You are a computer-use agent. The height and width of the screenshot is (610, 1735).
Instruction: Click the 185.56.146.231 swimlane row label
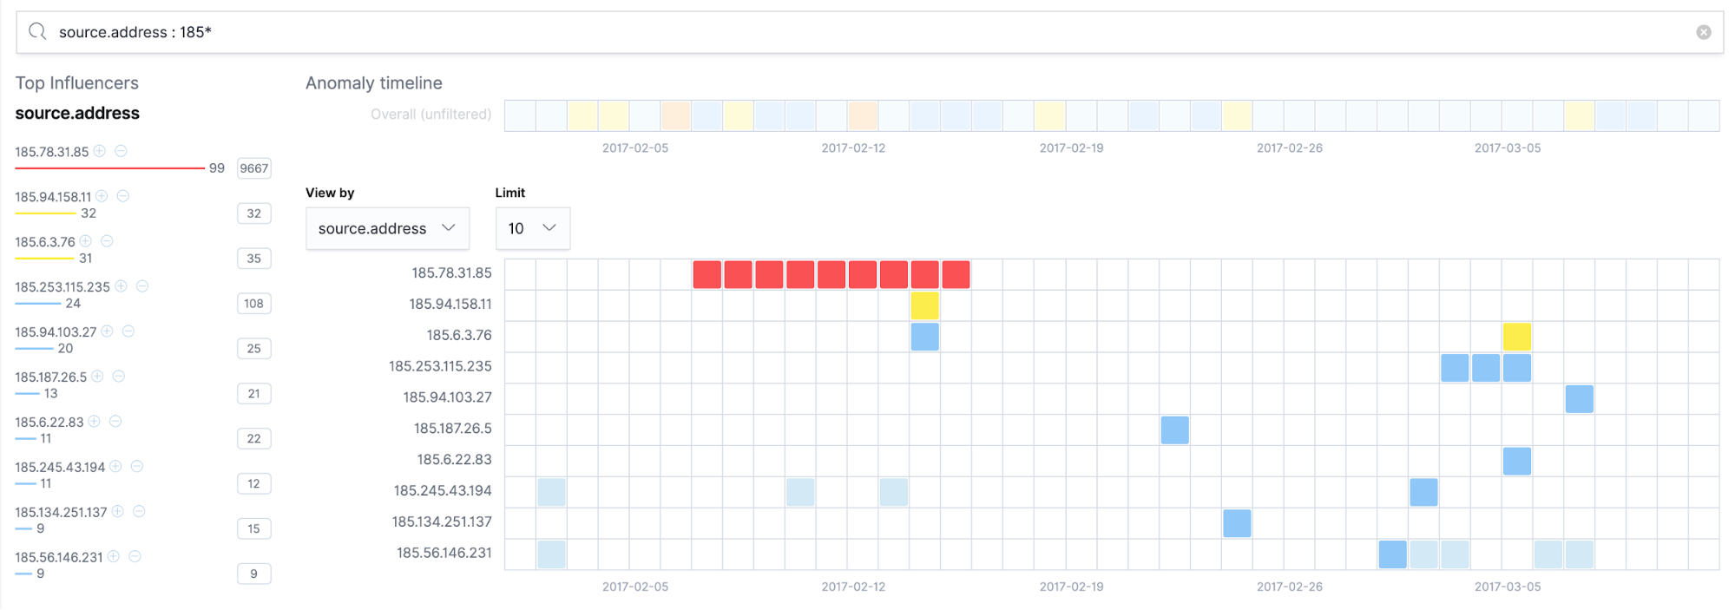click(x=444, y=554)
